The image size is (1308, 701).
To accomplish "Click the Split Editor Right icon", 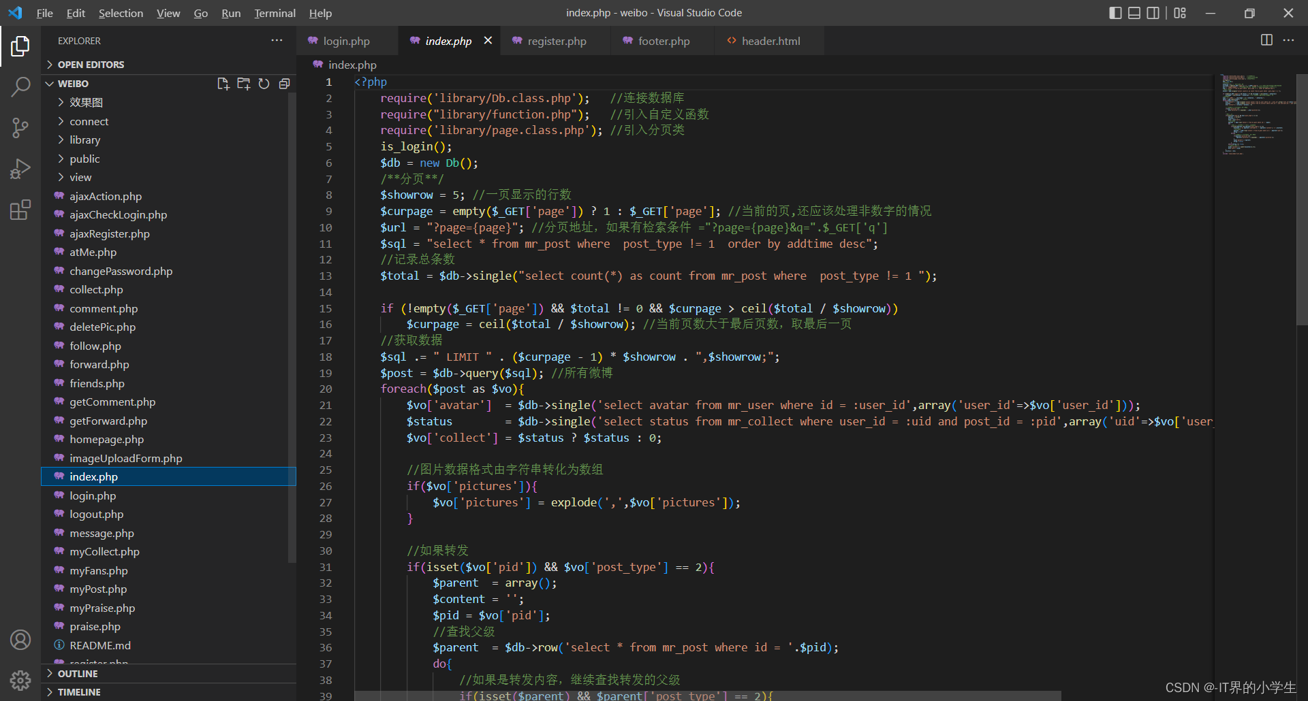I will click(1266, 40).
